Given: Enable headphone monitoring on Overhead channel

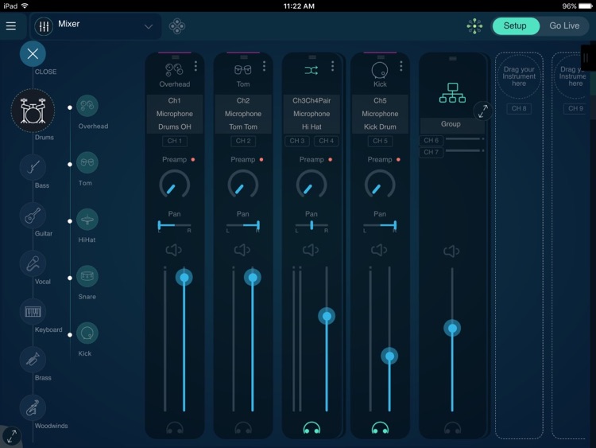Looking at the screenshot, I should (175, 428).
